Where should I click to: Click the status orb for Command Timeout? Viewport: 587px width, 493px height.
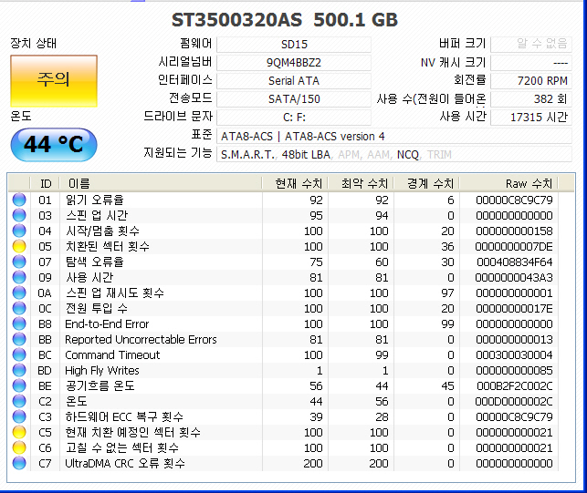(x=19, y=354)
